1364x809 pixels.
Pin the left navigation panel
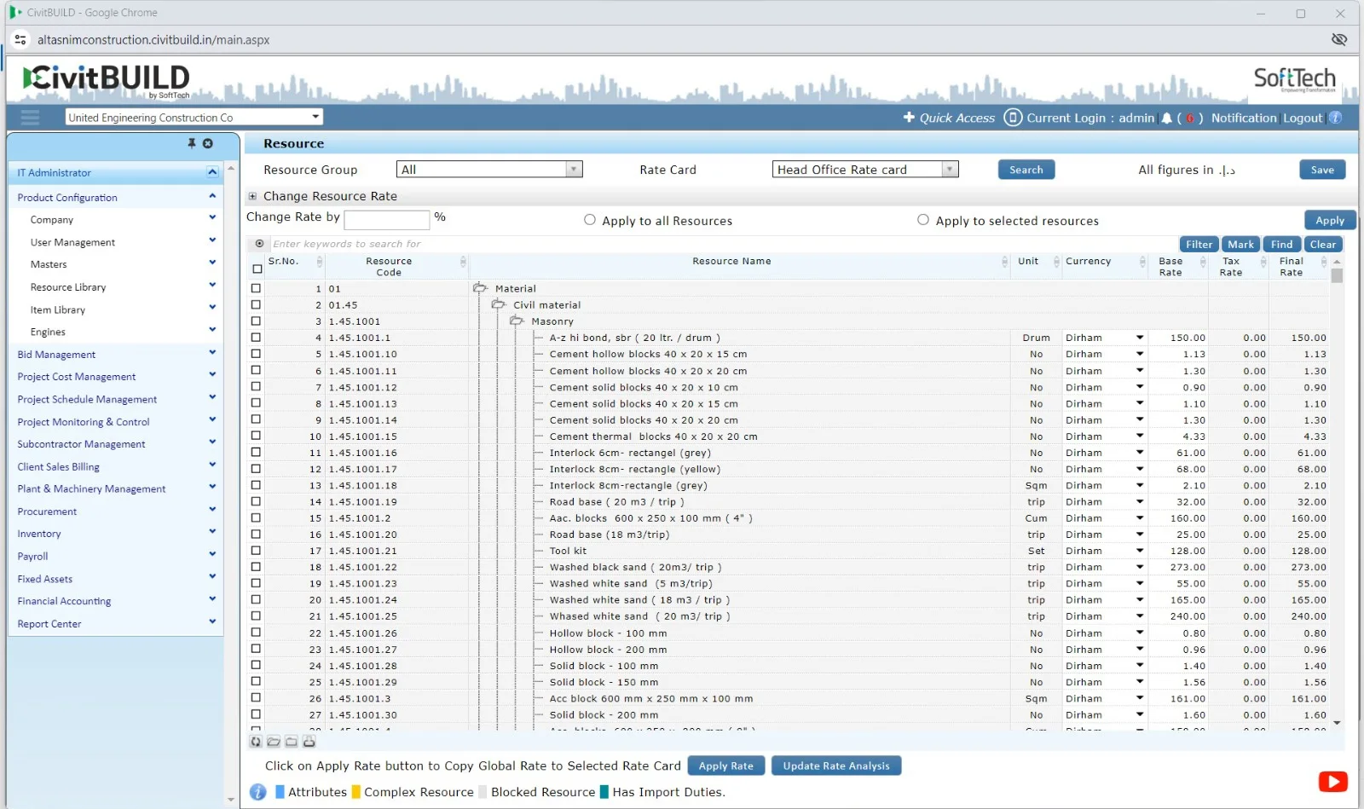(192, 144)
